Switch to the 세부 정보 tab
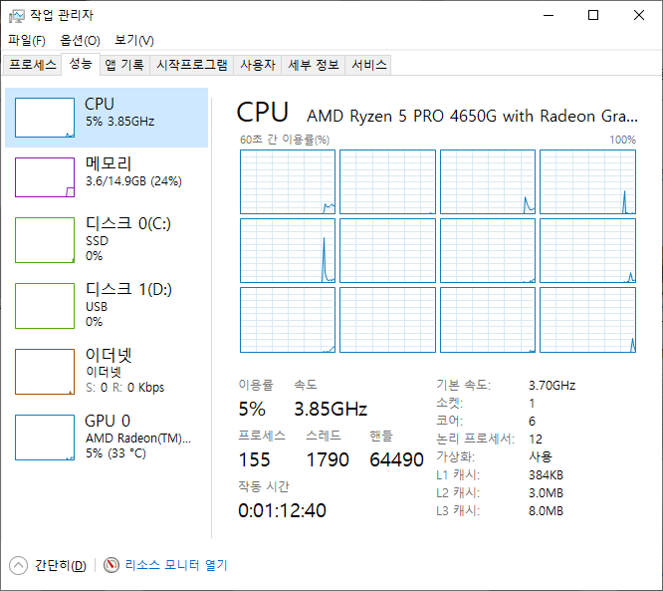 click(314, 65)
